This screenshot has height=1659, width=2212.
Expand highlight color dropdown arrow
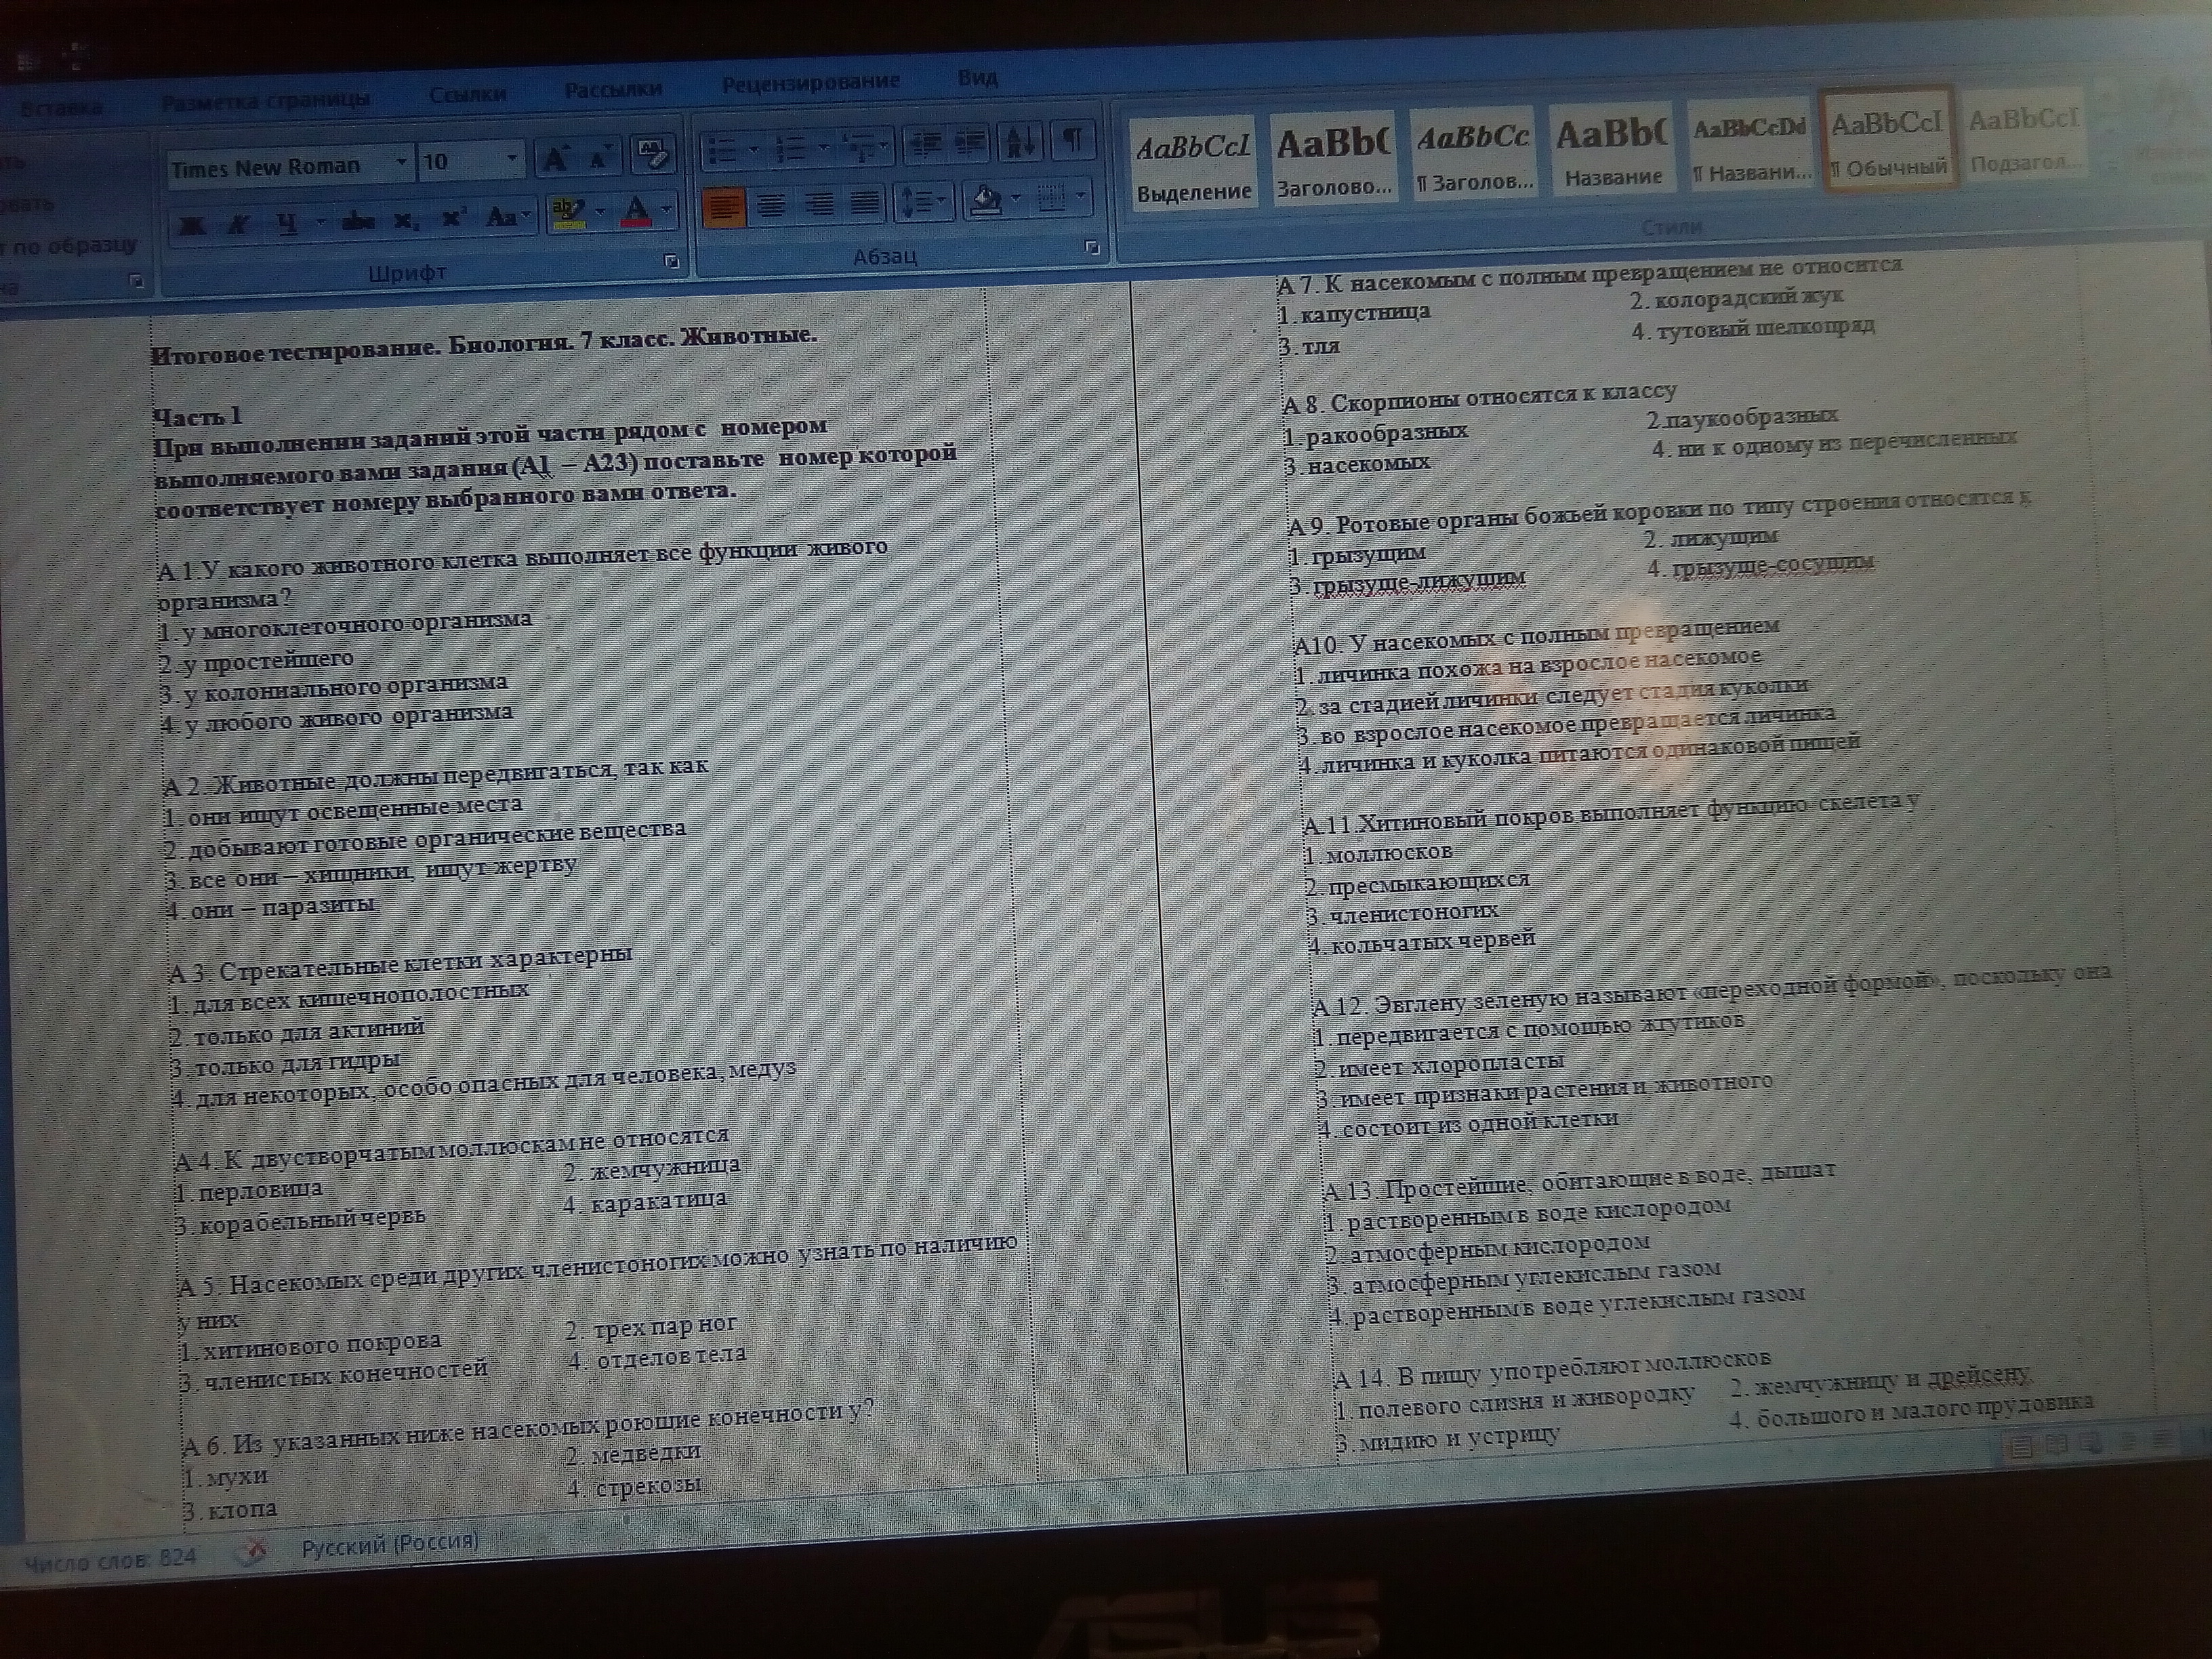click(x=600, y=212)
